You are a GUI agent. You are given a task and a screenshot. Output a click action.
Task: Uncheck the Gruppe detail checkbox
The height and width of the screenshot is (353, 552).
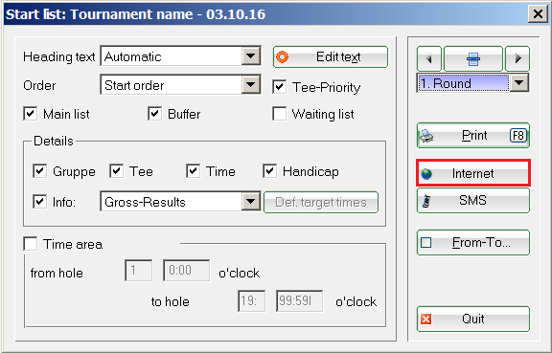pyautogui.click(x=40, y=171)
